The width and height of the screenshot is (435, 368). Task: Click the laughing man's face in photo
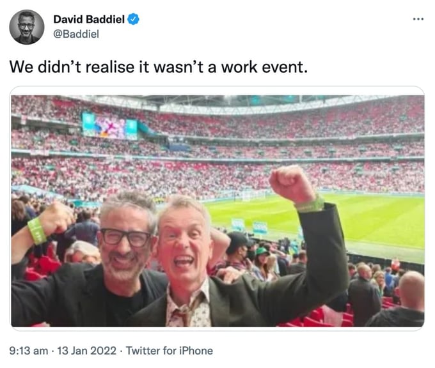click(183, 244)
